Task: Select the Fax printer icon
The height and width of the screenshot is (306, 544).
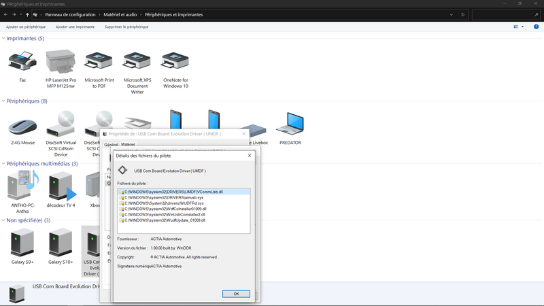Action: (22, 61)
